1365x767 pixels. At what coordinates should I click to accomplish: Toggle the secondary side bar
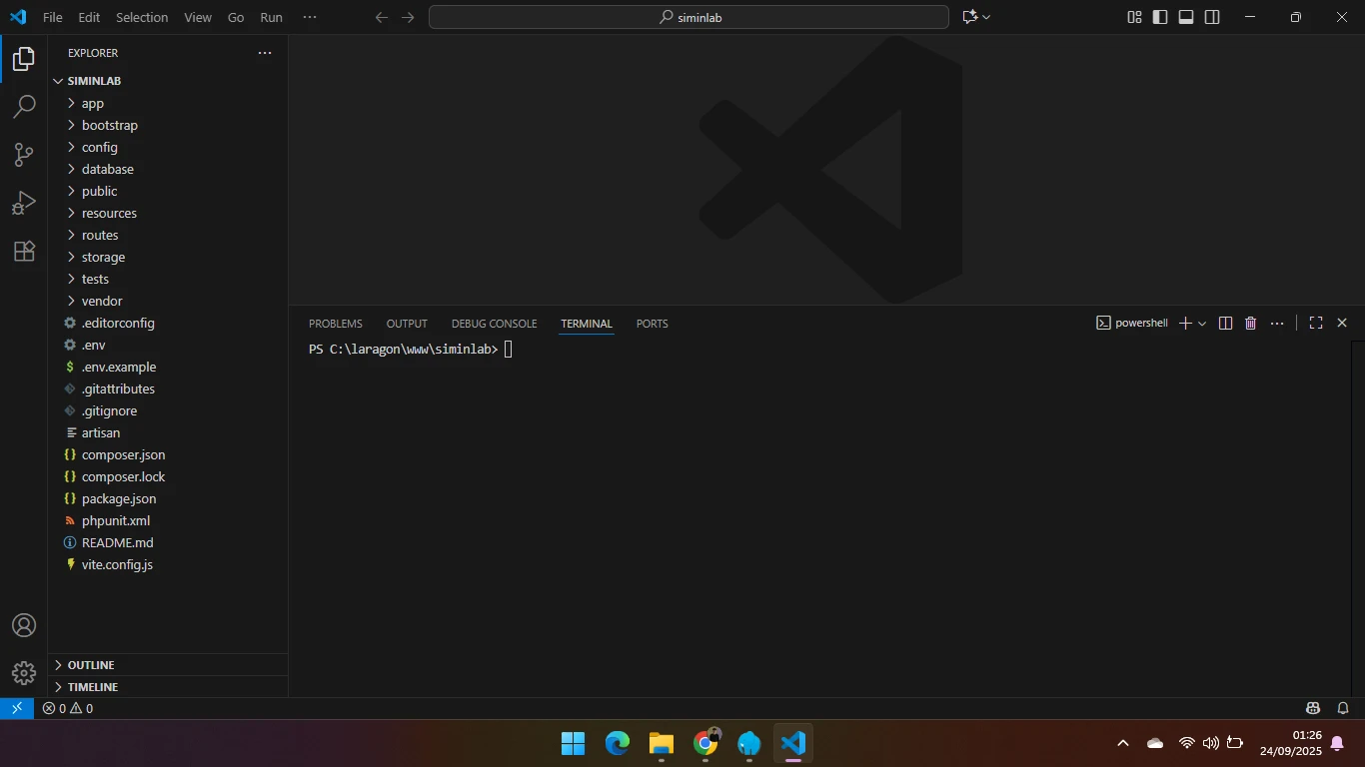click(1212, 17)
